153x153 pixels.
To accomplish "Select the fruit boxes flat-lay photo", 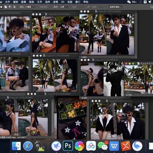I will (x=72, y=118).
